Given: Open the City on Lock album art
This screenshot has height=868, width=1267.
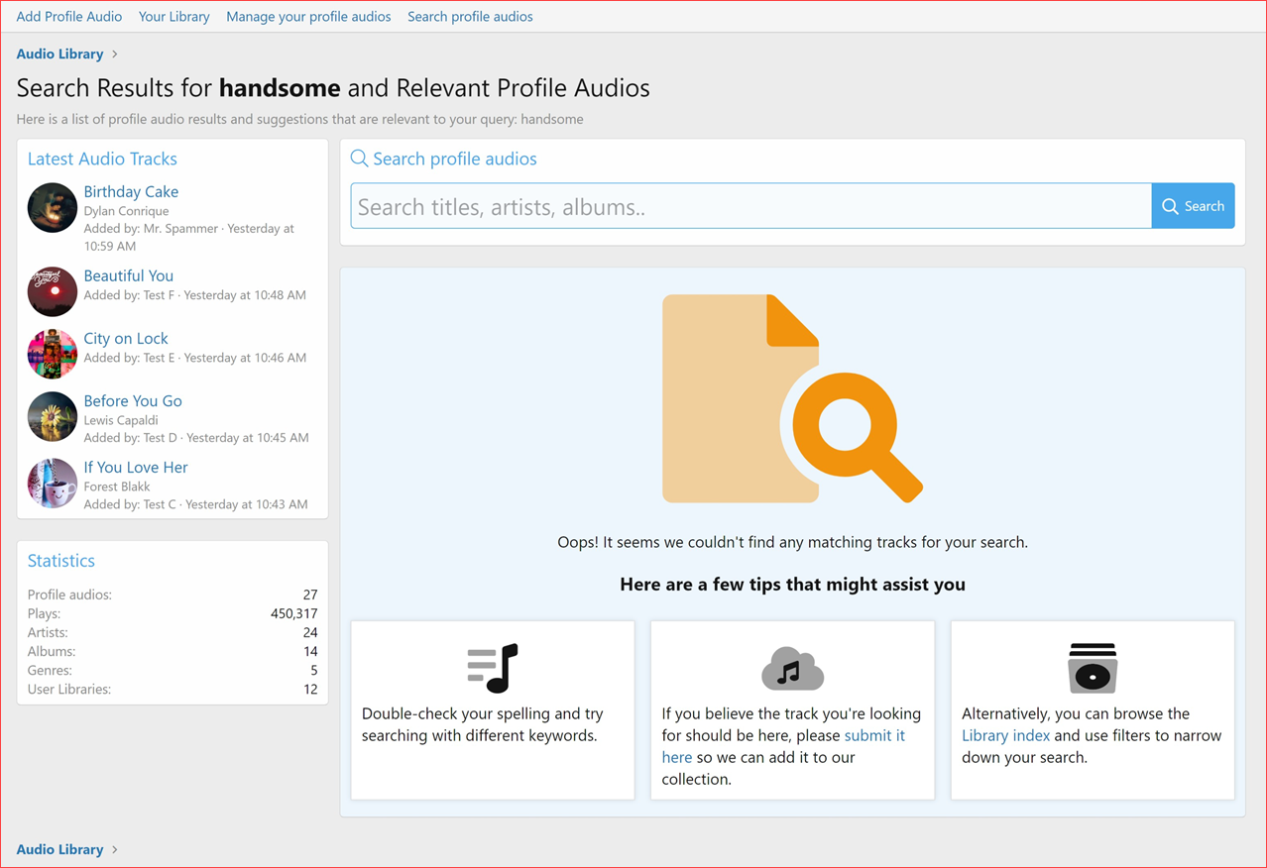Looking at the screenshot, I should coord(52,354).
